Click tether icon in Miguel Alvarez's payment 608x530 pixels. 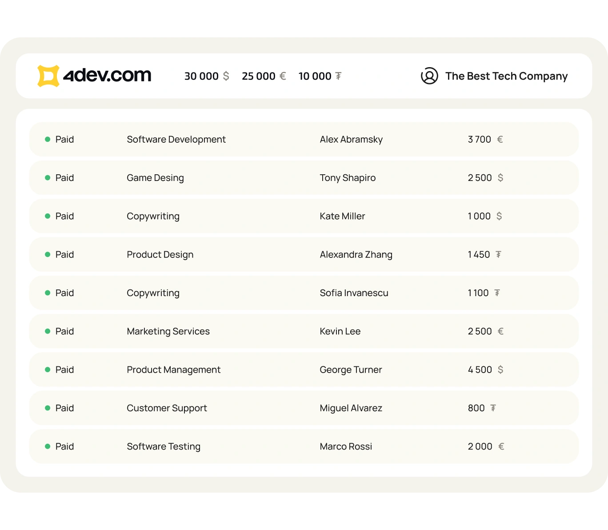coord(493,408)
